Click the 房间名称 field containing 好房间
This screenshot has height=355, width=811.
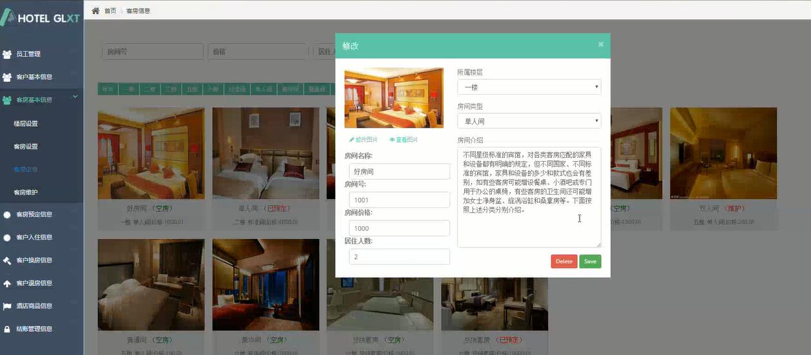point(399,171)
